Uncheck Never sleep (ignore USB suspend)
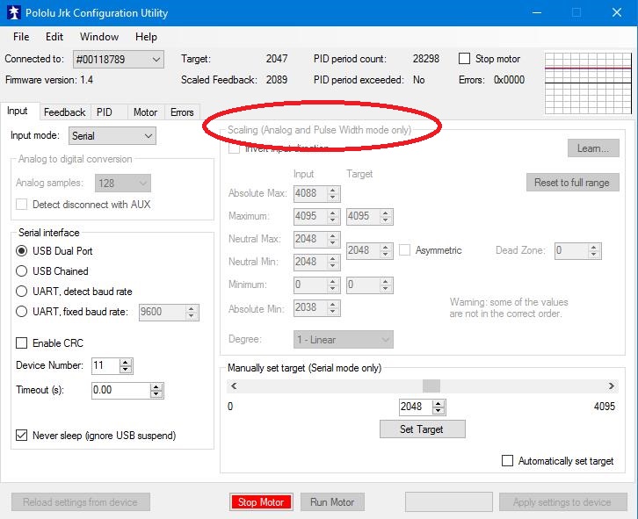This screenshot has height=519, width=638. [x=22, y=436]
